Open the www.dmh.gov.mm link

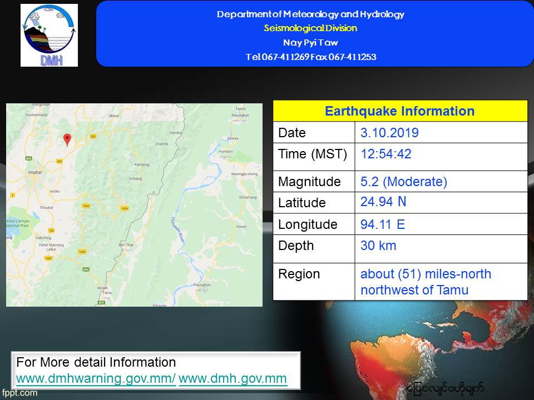(233, 379)
